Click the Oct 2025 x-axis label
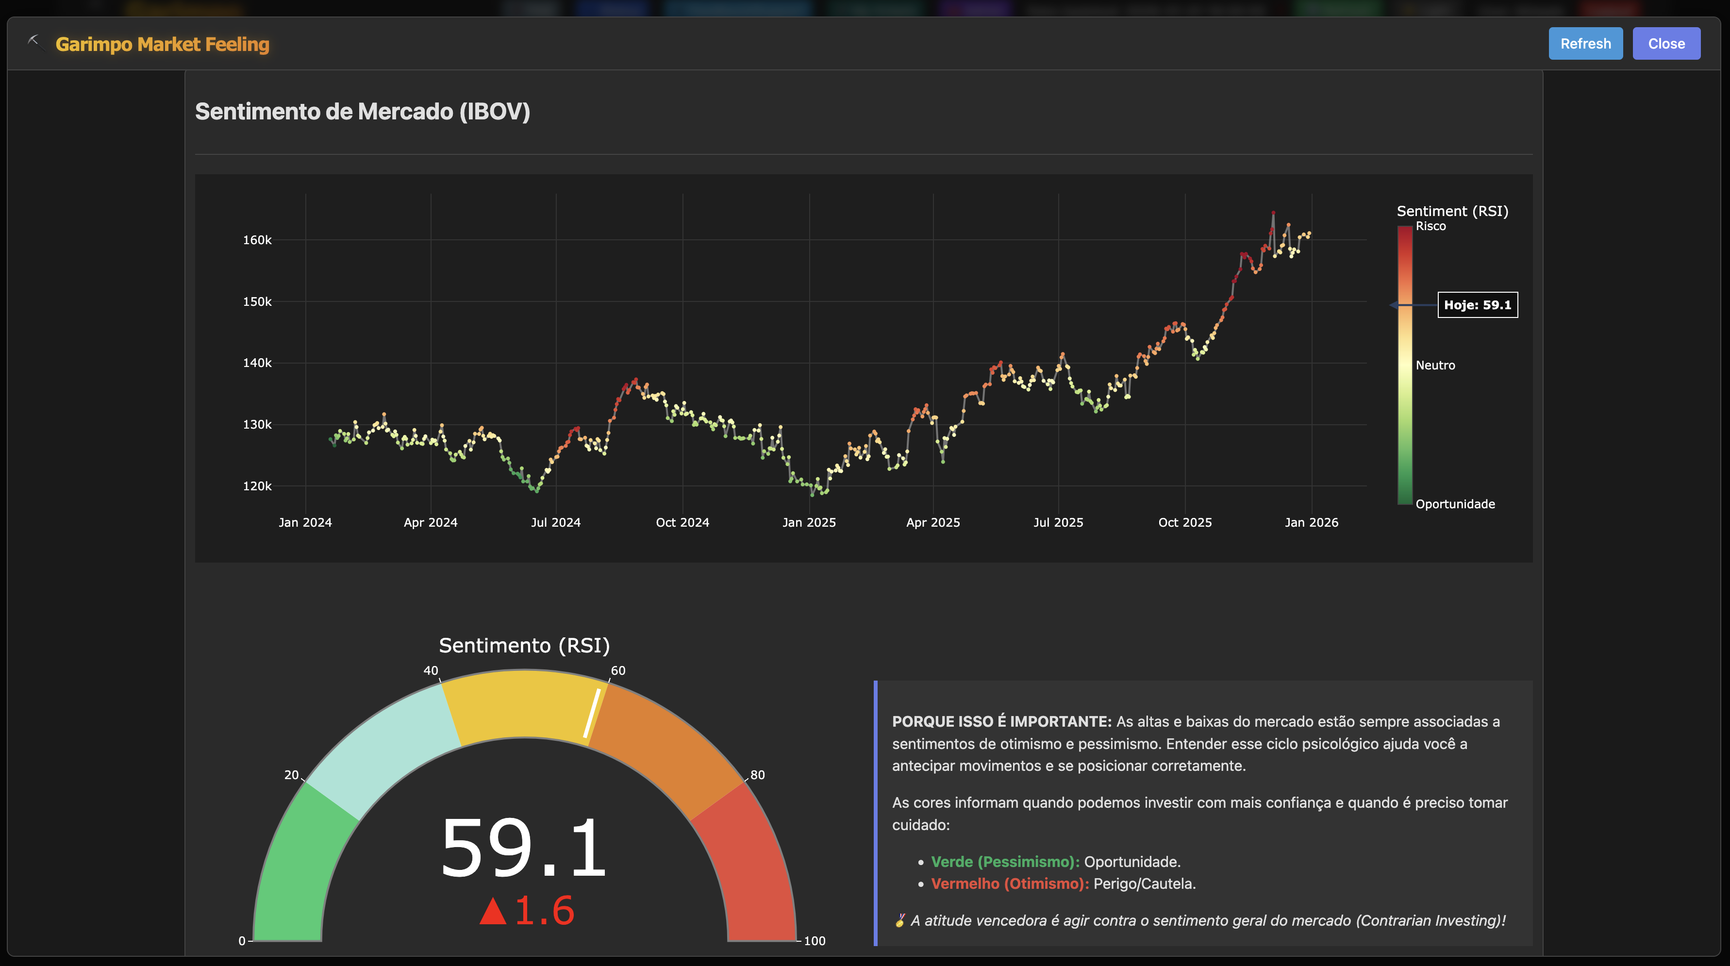1730x966 pixels. coord(1185,523)
